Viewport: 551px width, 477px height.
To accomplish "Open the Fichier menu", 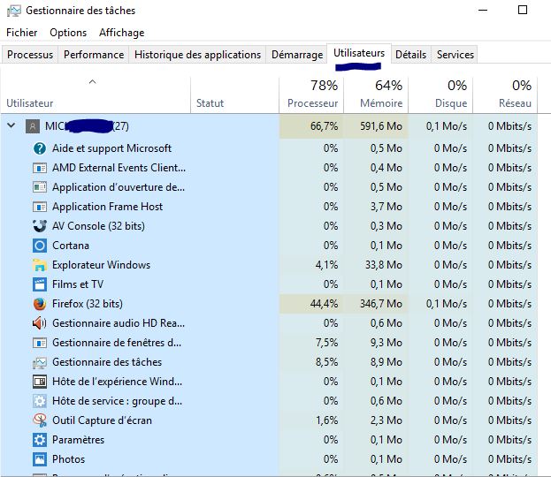I will (x=22, y=33).
